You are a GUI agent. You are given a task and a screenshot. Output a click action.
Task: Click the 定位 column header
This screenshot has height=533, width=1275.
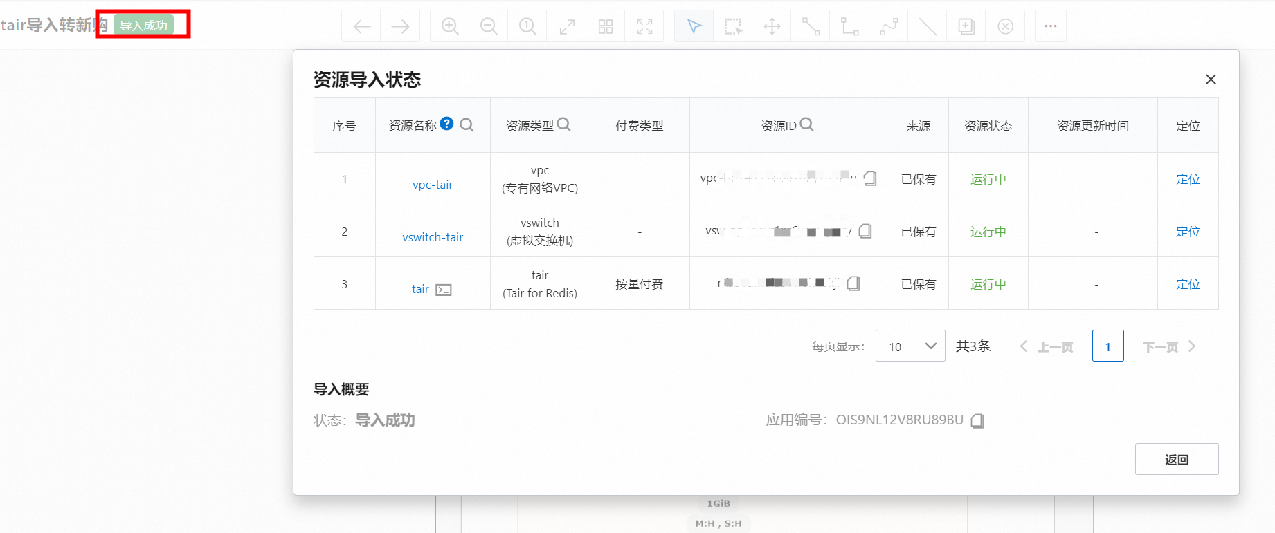coord(1188,126)
